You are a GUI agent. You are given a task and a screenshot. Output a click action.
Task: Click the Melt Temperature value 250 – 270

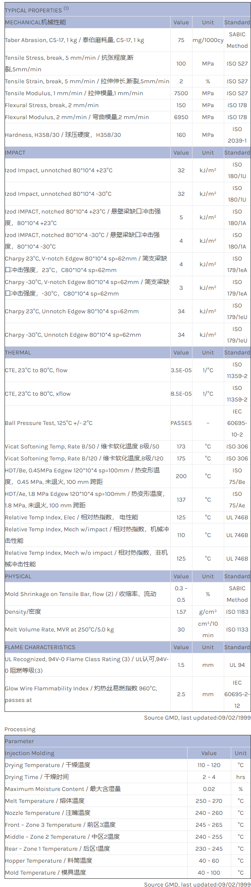[x=209, y=801]
